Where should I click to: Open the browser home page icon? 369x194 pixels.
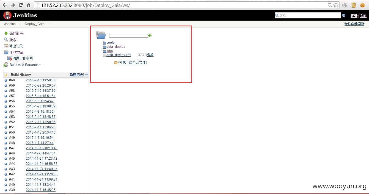[29, 5]
